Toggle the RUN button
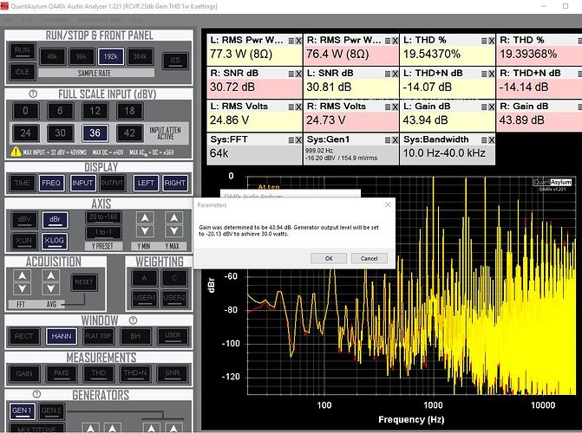 (x=23, y=51)
